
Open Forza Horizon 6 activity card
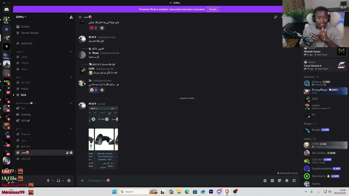325,66
